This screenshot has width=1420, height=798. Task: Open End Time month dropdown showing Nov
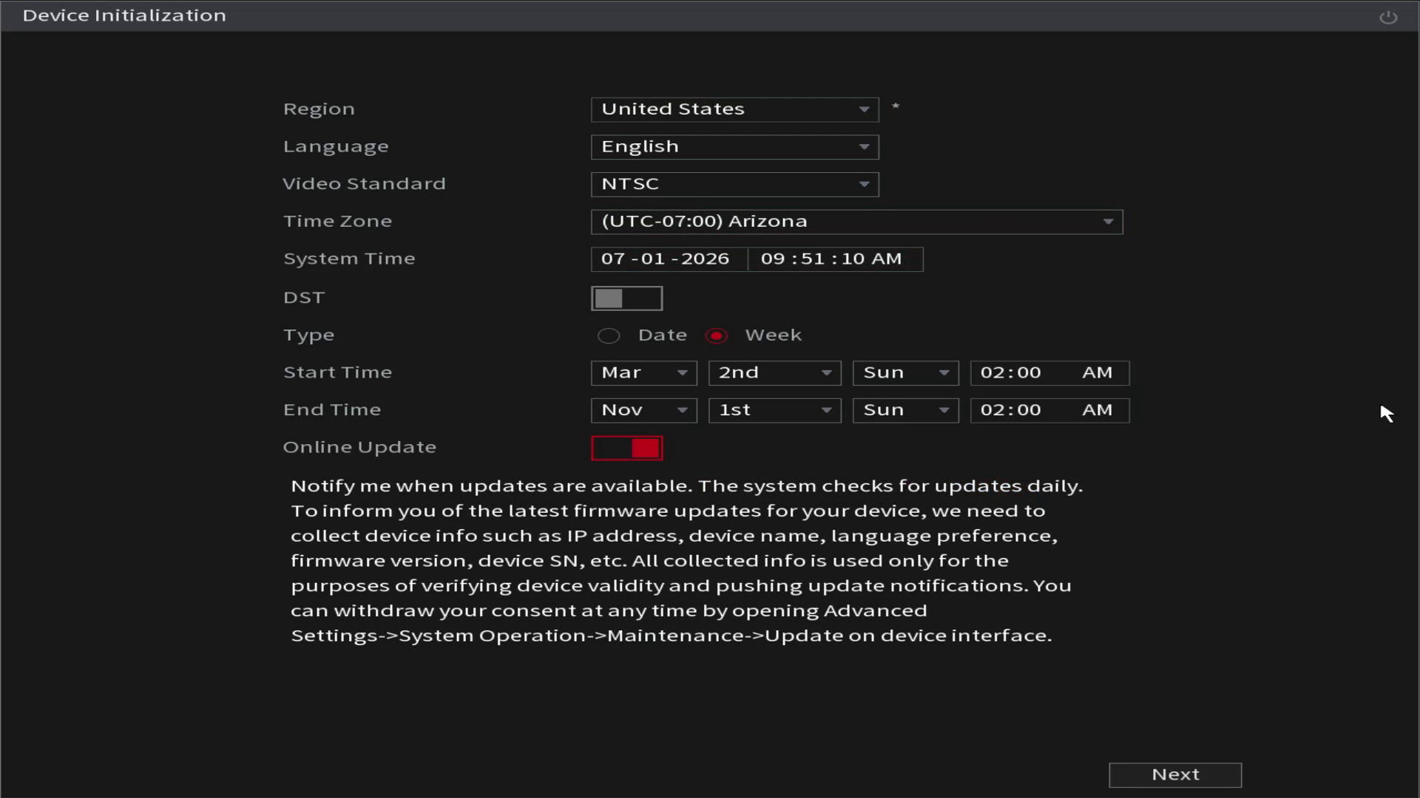pyautogui.click(x=643, y=410)
